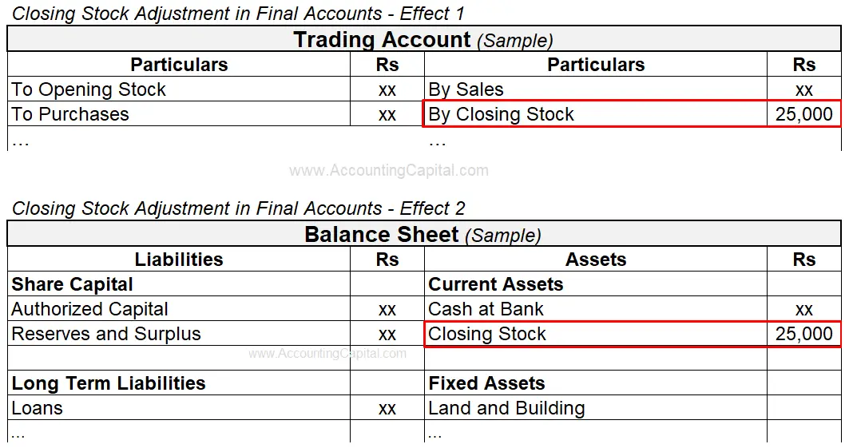Image resolution: width=849 pixels, height=448 pixels.
Task: Click the 'Long Term Liabilities' heading
Action: 109,383
